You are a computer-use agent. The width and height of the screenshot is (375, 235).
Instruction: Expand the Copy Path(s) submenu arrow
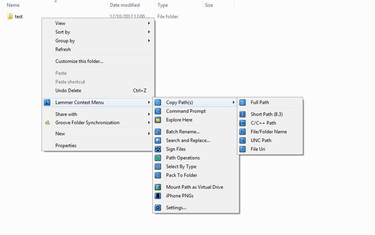pyautogui.click(x=234, y=102)
